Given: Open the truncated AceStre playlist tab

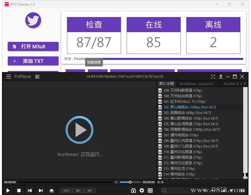Looking at the screenshot, I should (230, 84).
